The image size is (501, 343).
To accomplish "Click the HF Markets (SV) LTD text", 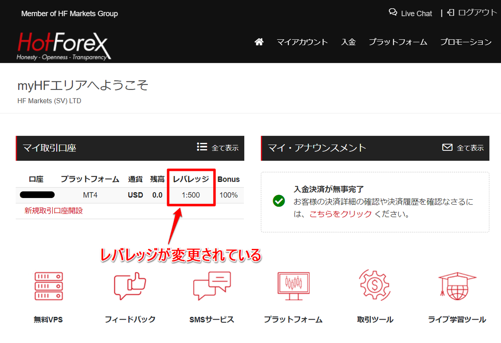I will [x=49, y=101].
